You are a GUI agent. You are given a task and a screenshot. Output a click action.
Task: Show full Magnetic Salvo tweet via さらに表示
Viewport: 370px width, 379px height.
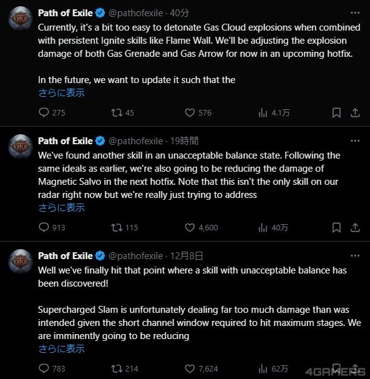61,208
